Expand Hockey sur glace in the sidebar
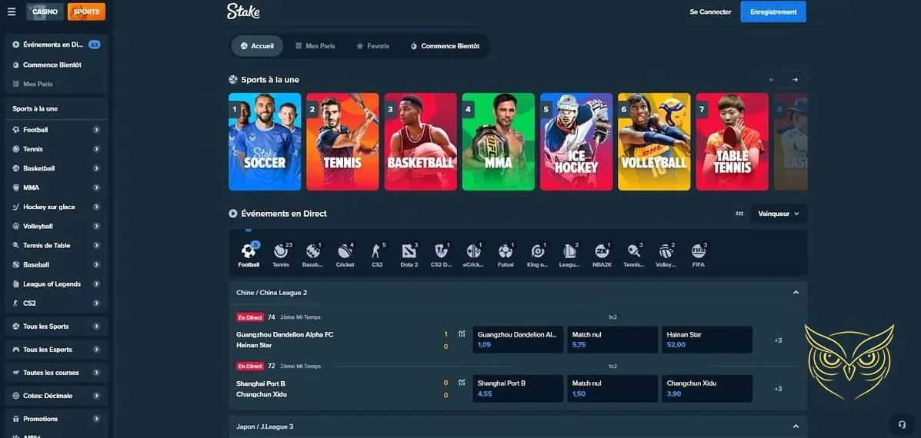This screenshot has width=921, height=438. (96, 207)
